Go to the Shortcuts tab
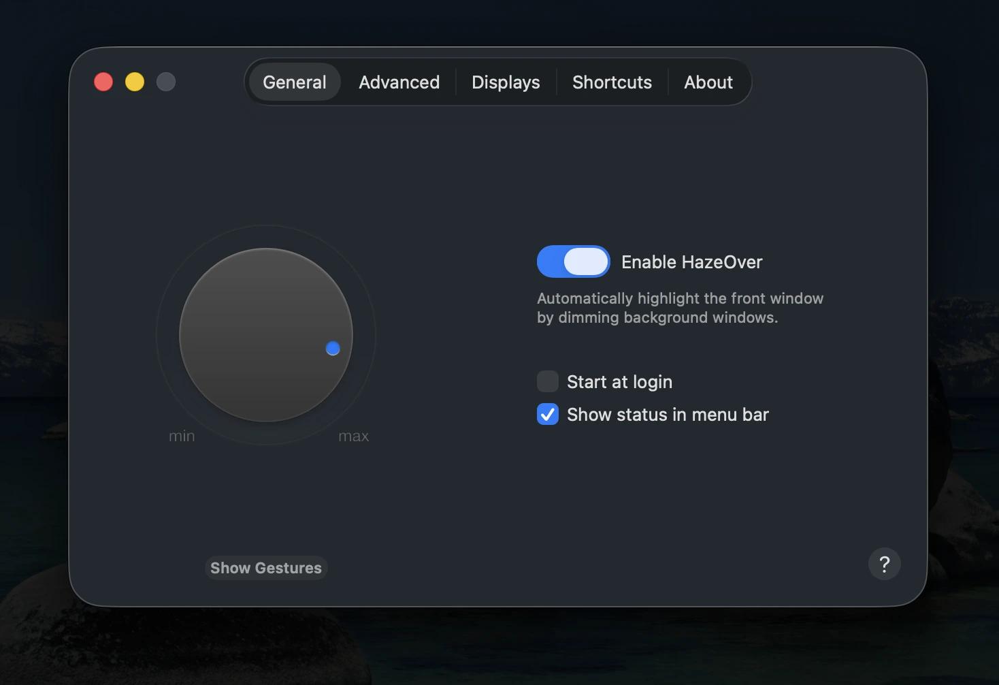The width and height of the screenshot is (999, 685). click(612, 82)
